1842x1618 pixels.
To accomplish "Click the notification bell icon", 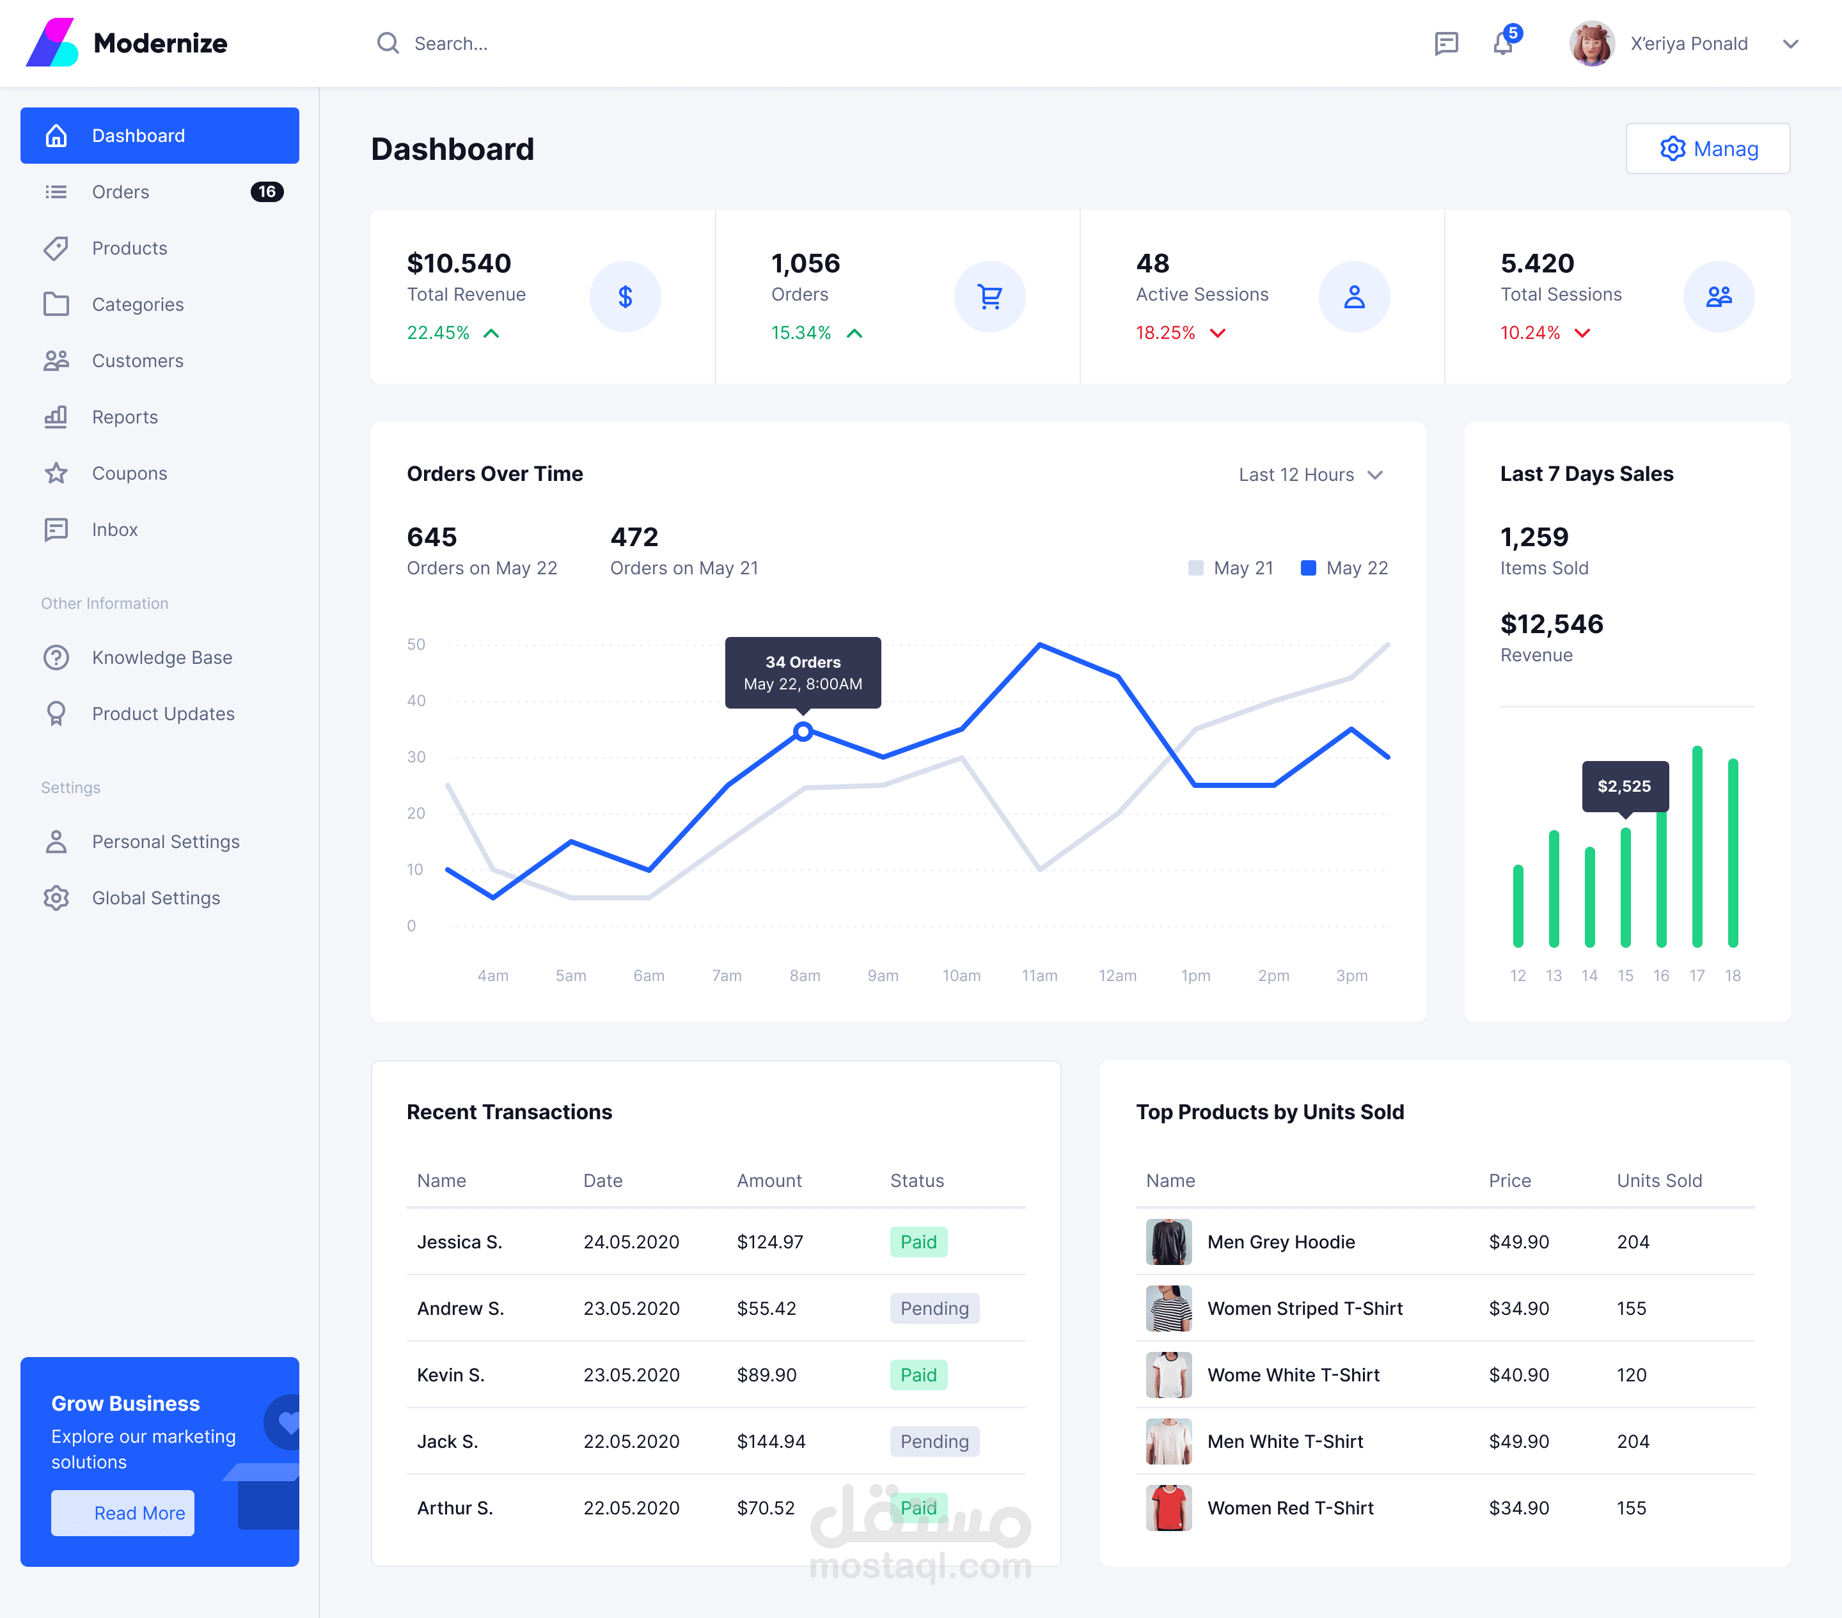I will point(1502,42).
